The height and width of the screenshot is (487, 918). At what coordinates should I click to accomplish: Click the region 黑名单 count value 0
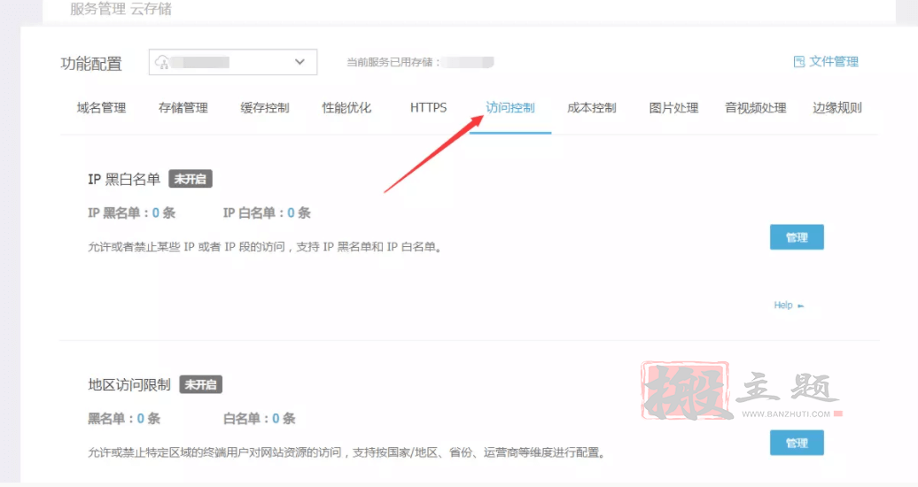click(x=141, y=419)
